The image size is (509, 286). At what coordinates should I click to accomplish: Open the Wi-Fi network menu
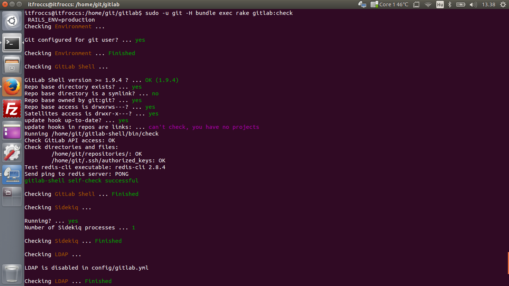428,4
